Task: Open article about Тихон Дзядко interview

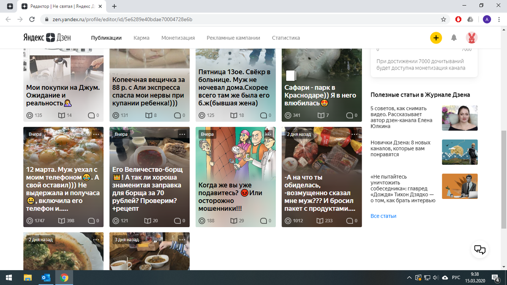Action: 403,189
